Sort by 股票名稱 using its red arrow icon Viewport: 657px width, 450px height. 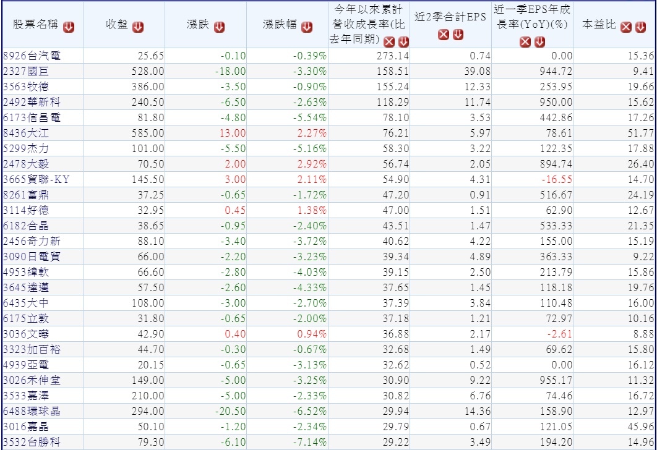(69, 27)
